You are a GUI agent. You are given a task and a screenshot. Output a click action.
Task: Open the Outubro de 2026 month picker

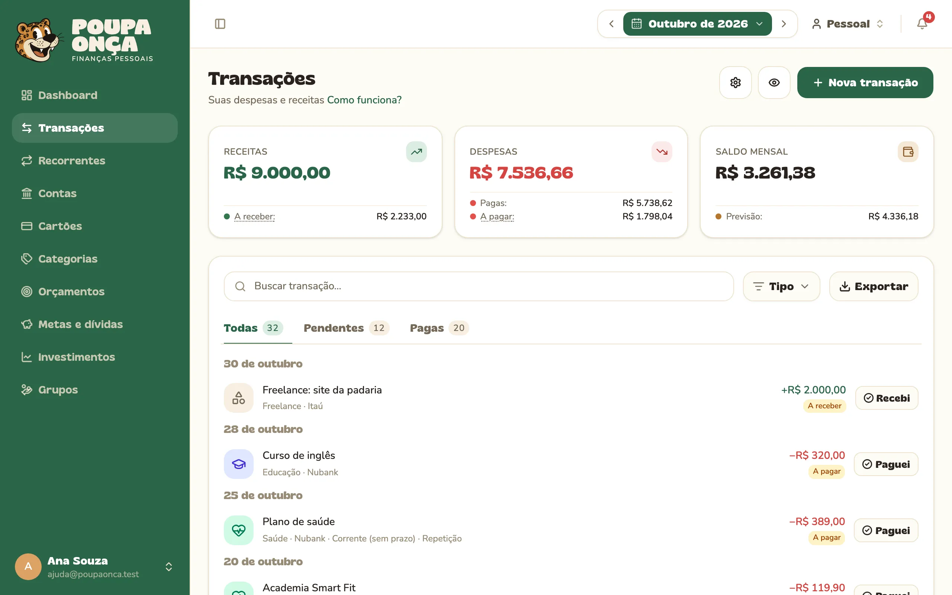697,24
